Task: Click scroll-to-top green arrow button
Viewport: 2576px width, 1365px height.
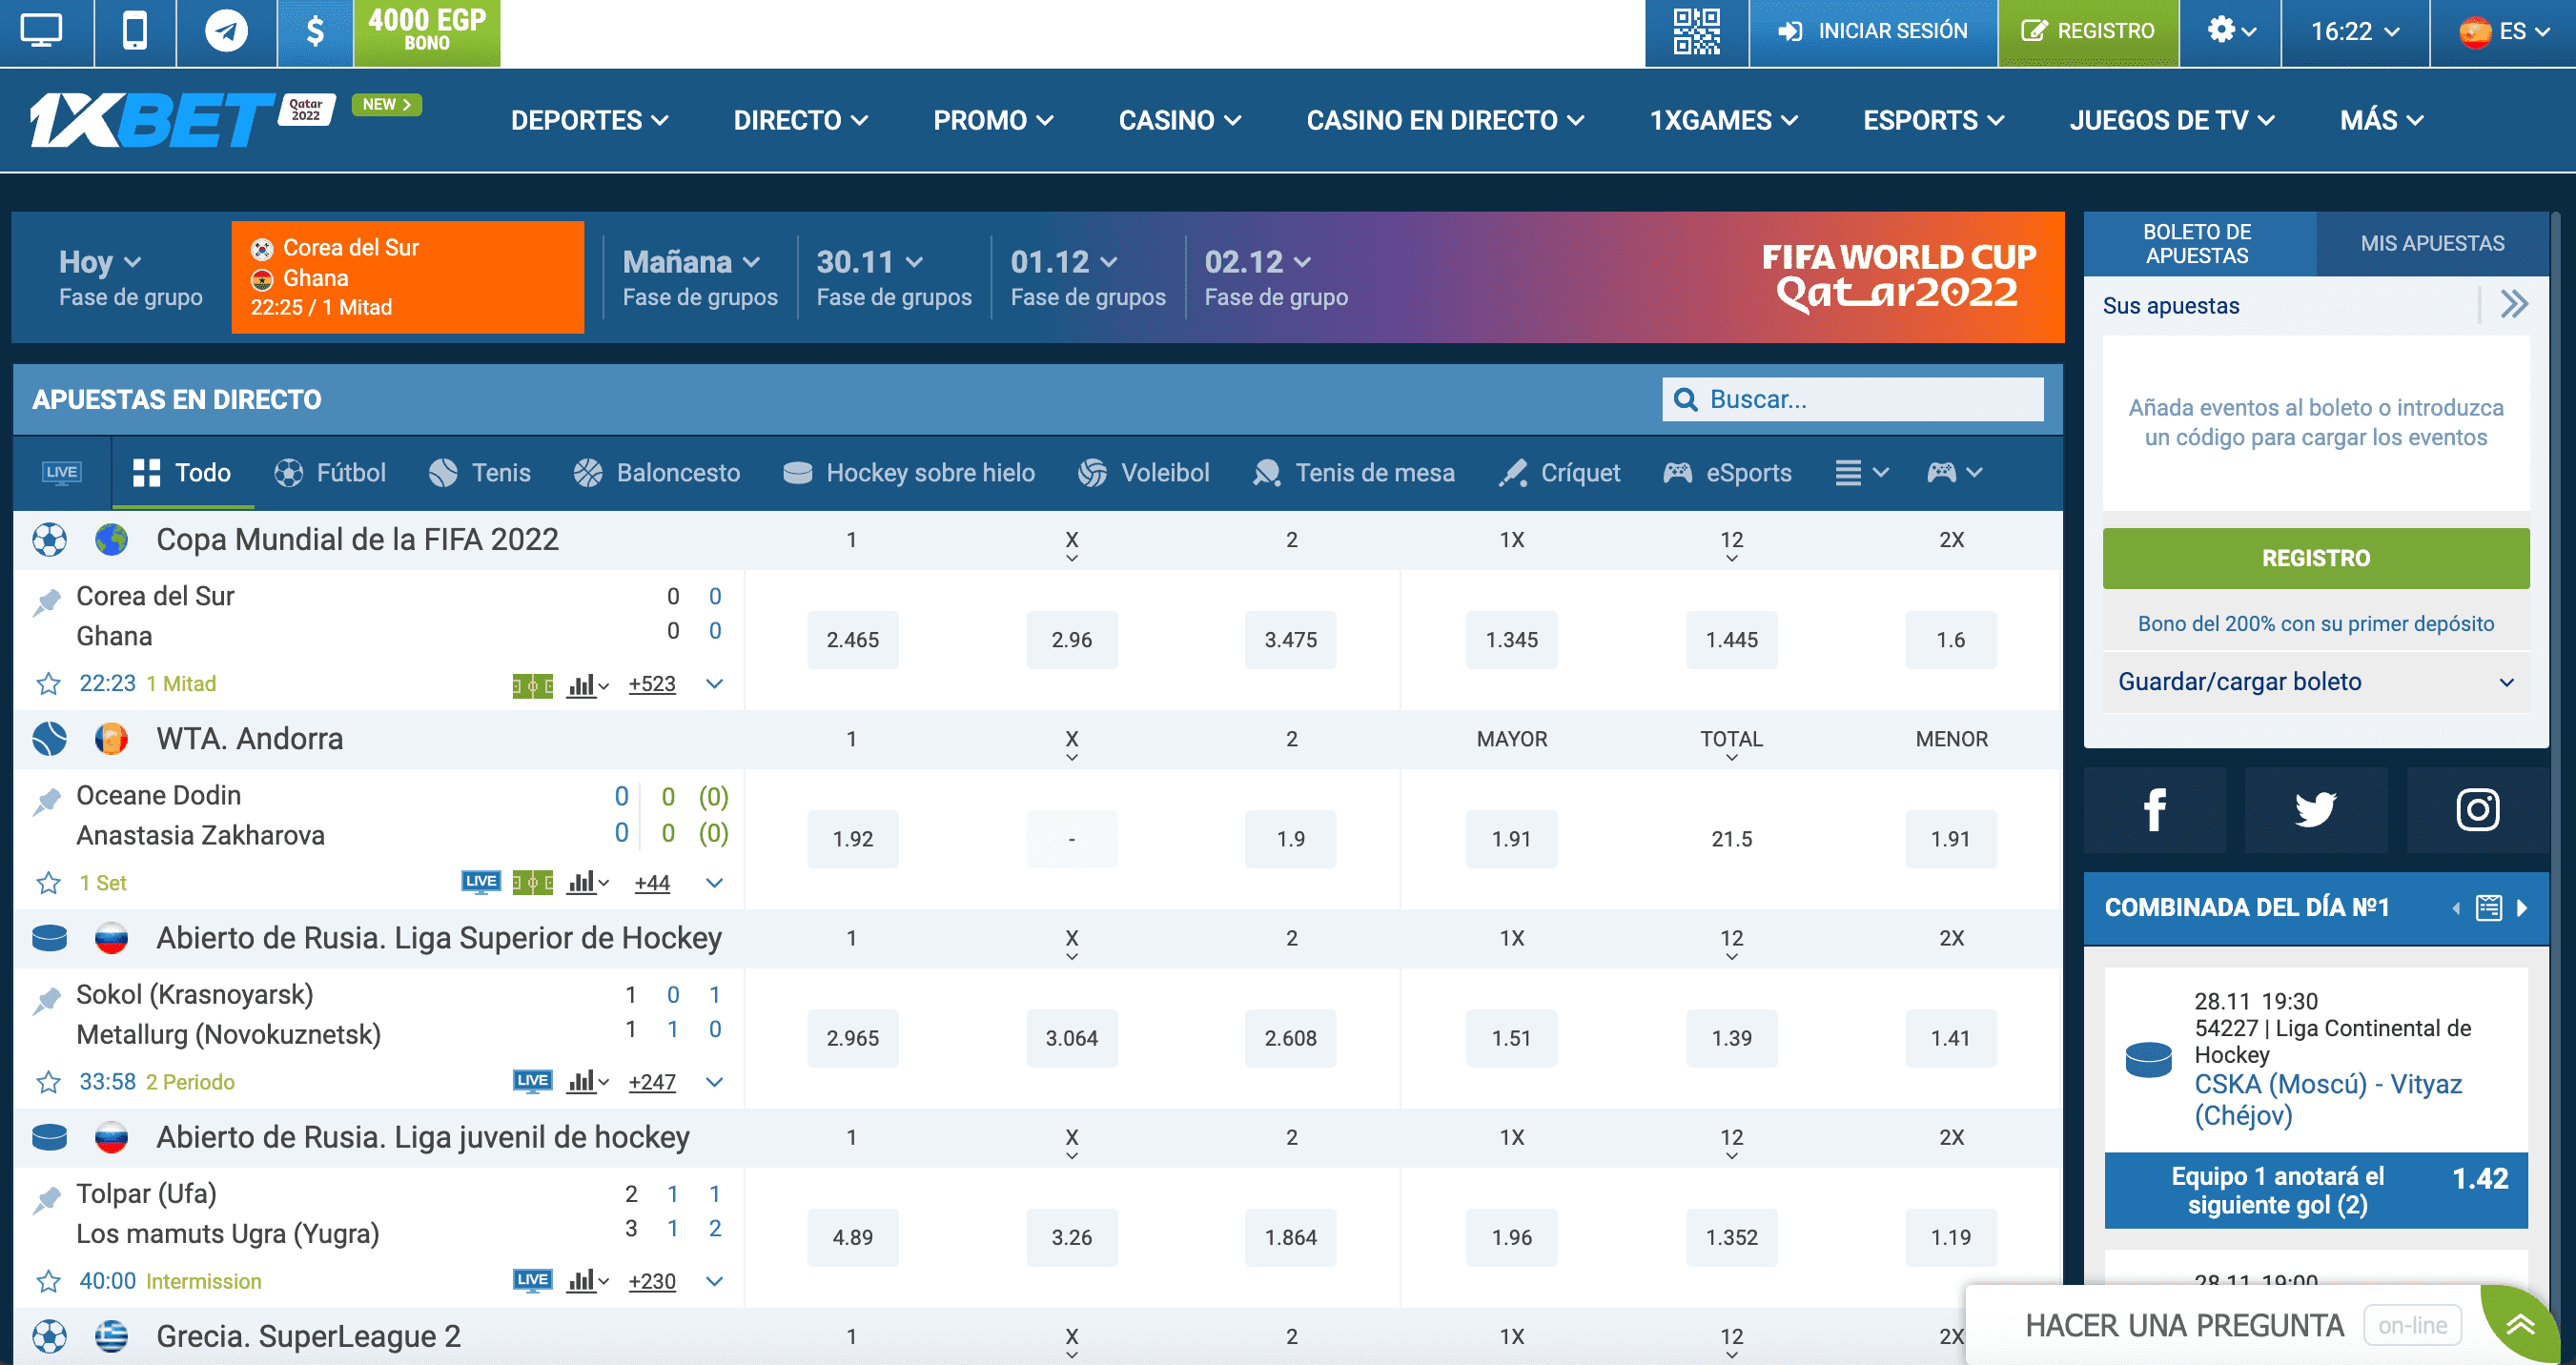Action: click(x=2520, y=1325)
